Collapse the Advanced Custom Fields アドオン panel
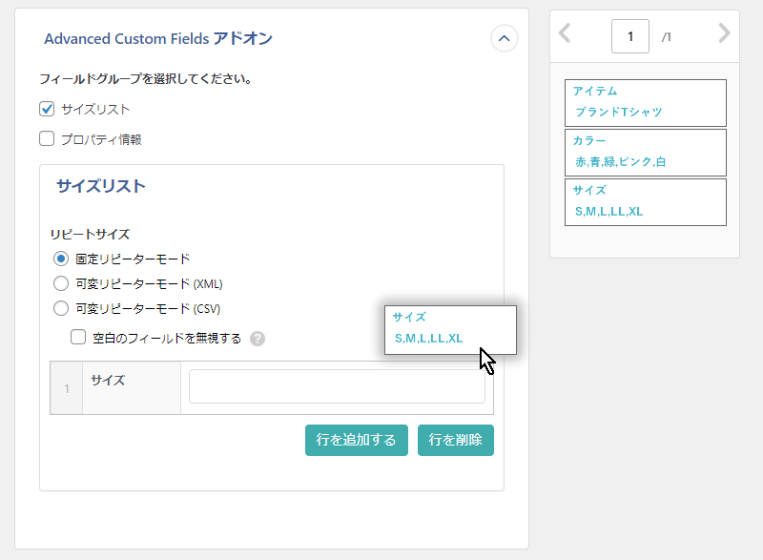The image size is (763, 560). point(505,38)
